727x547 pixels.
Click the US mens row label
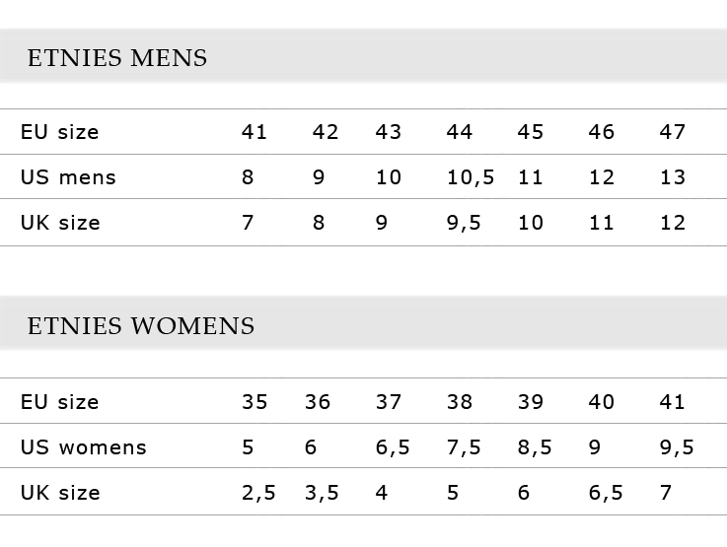click(68, 177)
